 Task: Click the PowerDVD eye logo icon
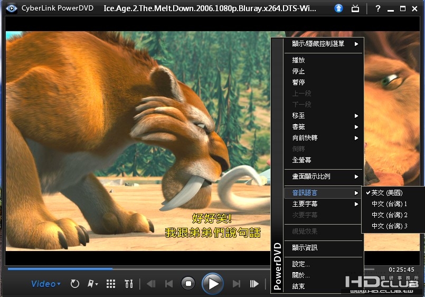point(12,8)
